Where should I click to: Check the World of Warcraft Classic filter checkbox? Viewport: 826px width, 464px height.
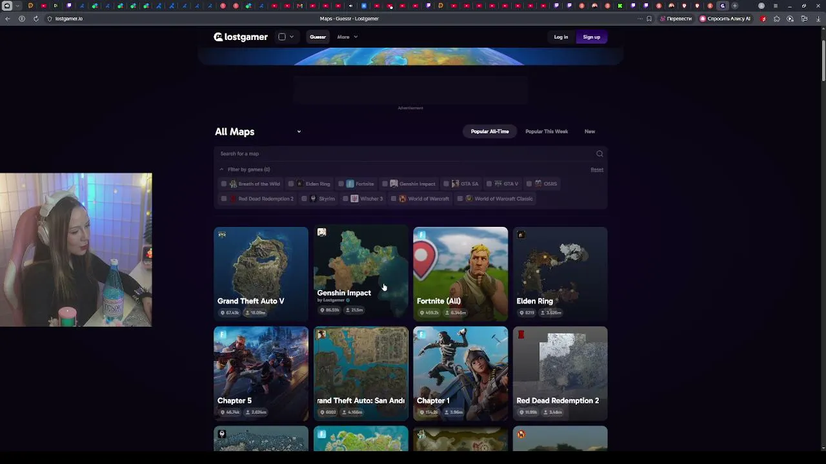pyautogui.click(x=459, y=198)
